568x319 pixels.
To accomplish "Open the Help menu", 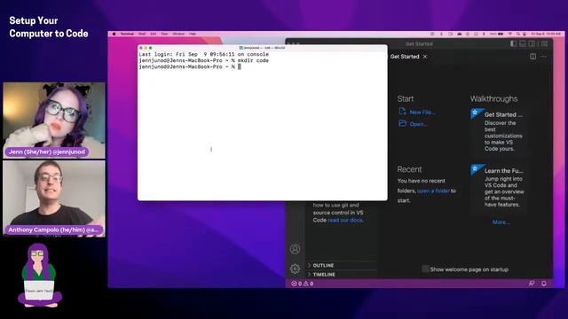I will (193, 34).
